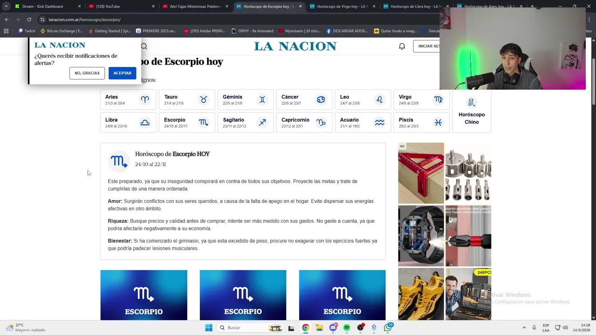The image size is (596, 335).
Task: Switch to the (128) YouTube tab
Action: [121, 7]
